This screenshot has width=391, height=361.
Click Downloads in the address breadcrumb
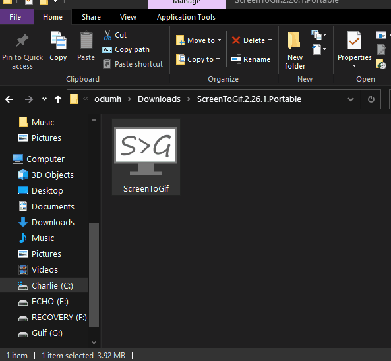(x=159, y=99)
